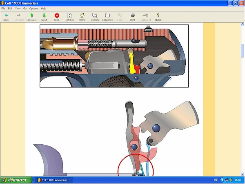Click the hammer and sear detail diagram
The width and height of the screenshot is (245, 184).
click(116, 138)
